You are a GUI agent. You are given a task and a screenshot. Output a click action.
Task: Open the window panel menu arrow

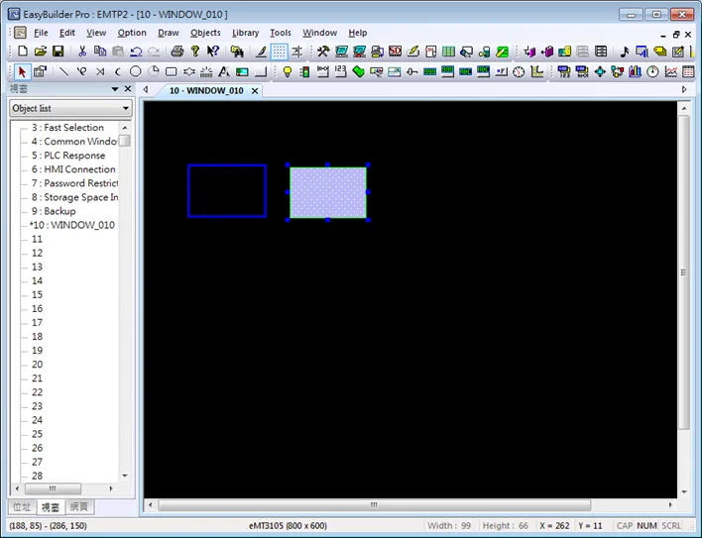point(115,89)
